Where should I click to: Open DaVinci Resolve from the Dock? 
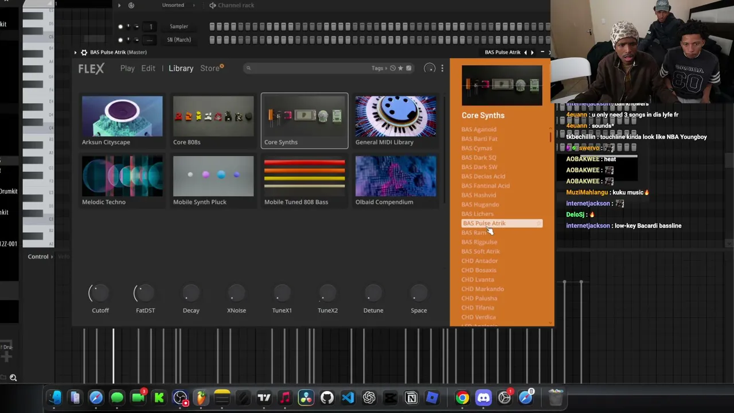(306, 398)
